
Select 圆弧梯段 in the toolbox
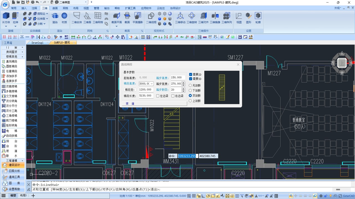pyautogui.click(x=12, y=66)
